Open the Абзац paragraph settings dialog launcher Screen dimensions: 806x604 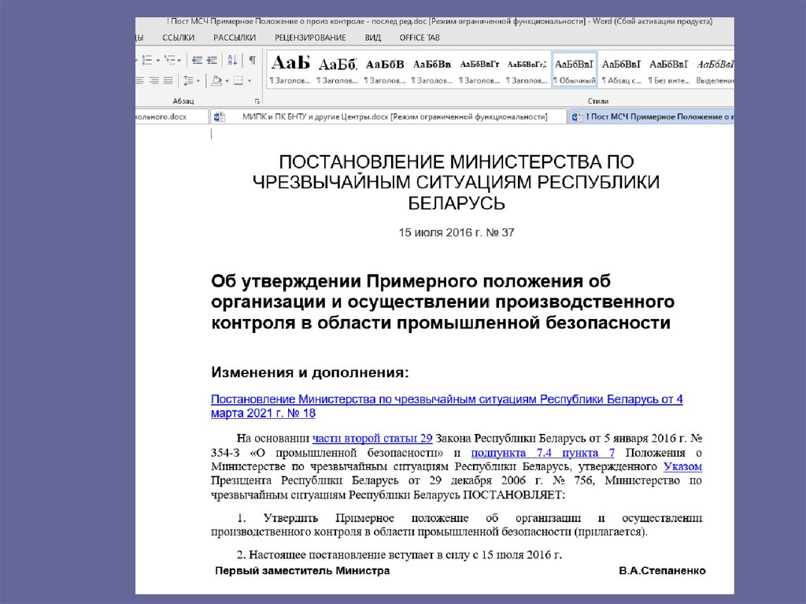click(x=257, y=102)
